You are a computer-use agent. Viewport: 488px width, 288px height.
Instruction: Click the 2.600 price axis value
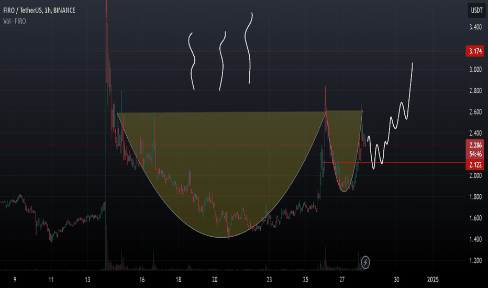pos(475,112)
